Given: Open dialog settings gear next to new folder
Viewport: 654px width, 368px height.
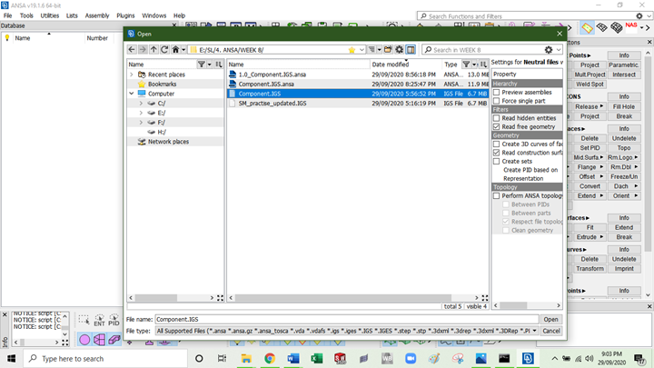Looking at the screenshot, I should [399, 50].
